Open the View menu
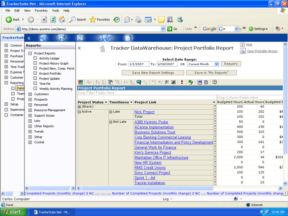 (27, 11)
